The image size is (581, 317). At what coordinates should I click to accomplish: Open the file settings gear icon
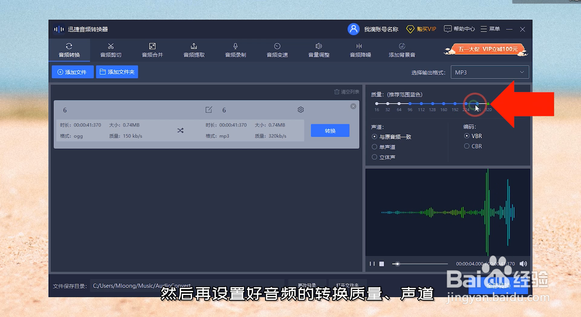point(300,109)
